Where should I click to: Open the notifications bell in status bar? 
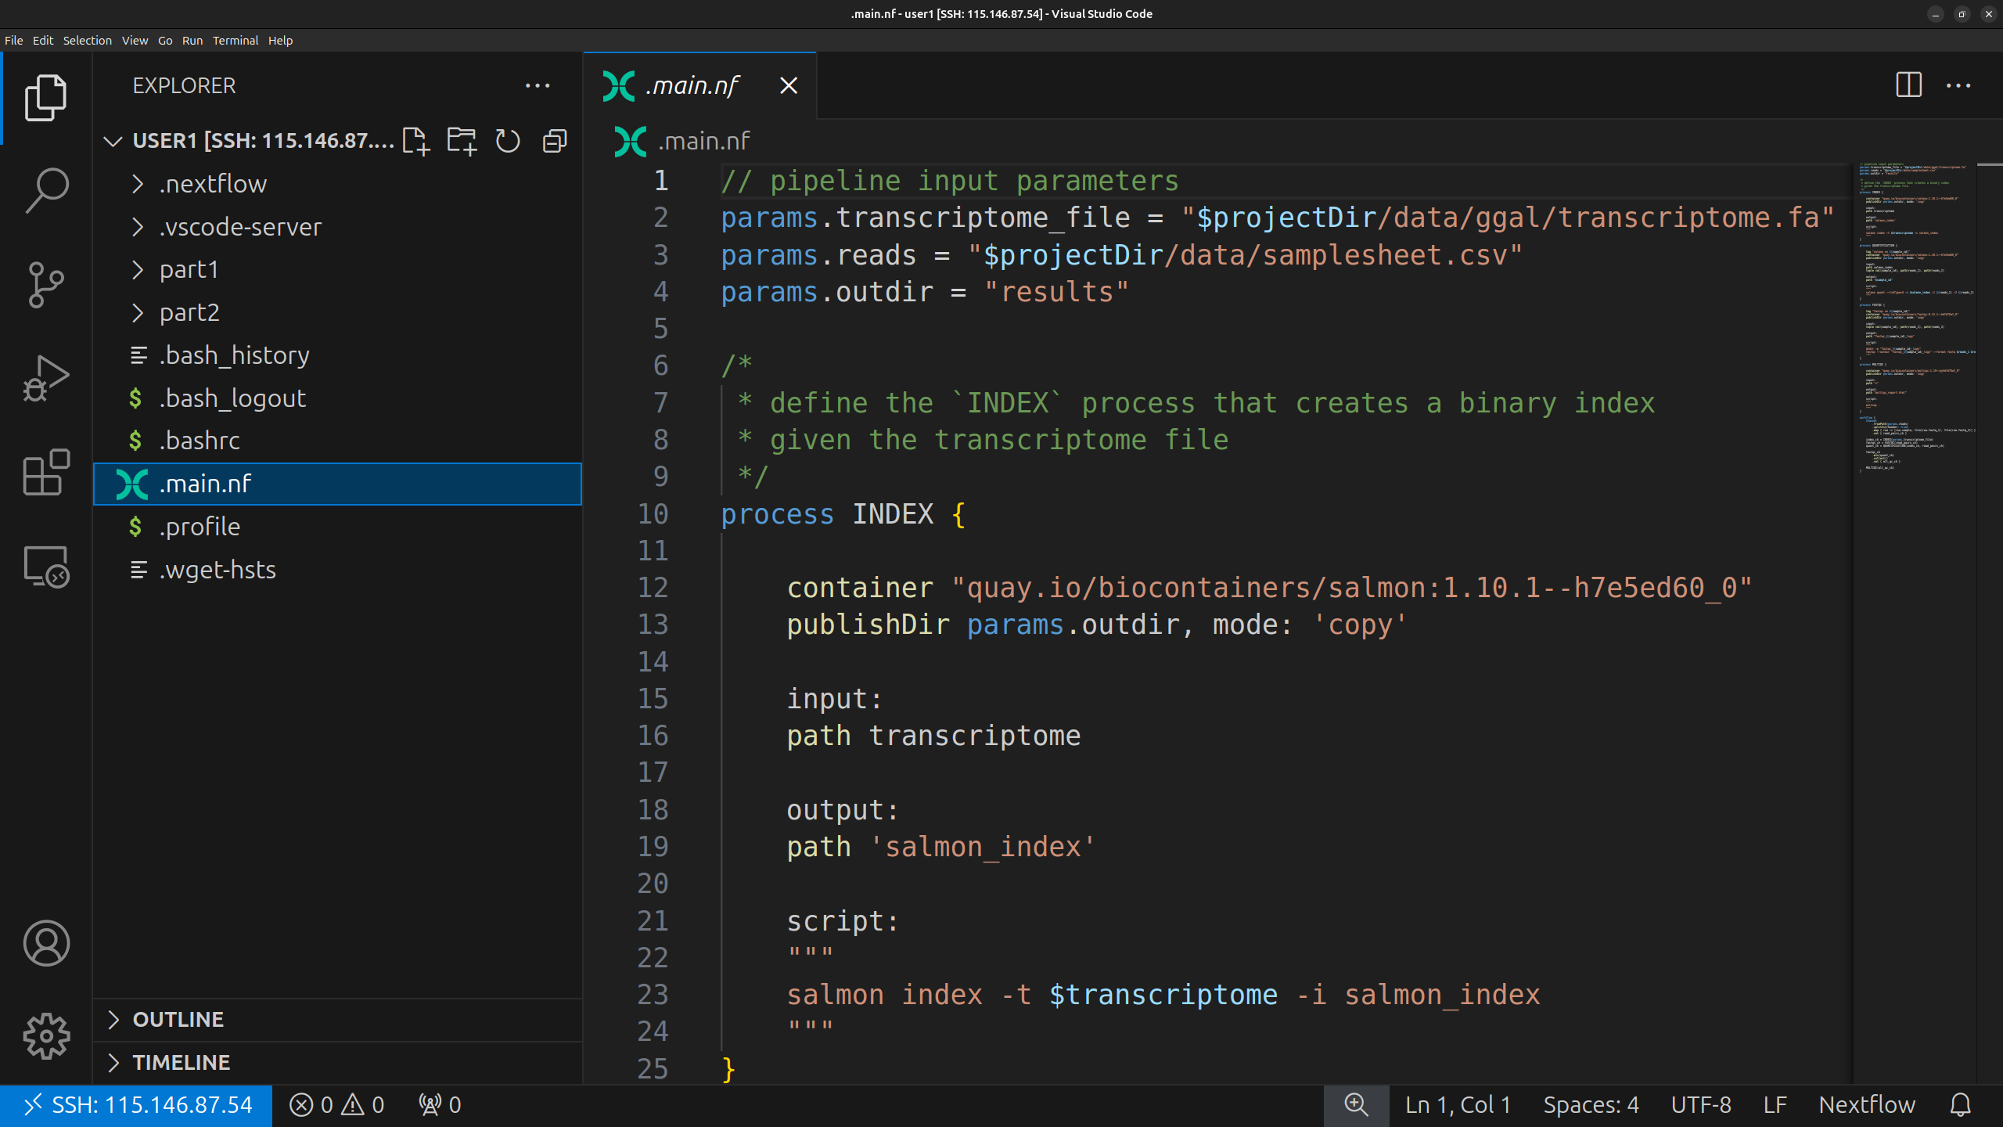click(1960, 1104)
